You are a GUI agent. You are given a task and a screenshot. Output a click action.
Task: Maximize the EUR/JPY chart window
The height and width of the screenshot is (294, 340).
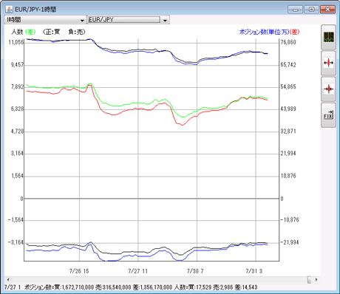[311, 10]
